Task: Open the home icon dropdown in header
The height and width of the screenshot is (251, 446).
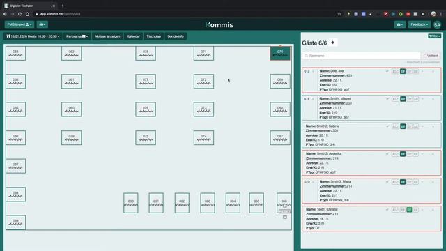Action: tap(399, 25)
